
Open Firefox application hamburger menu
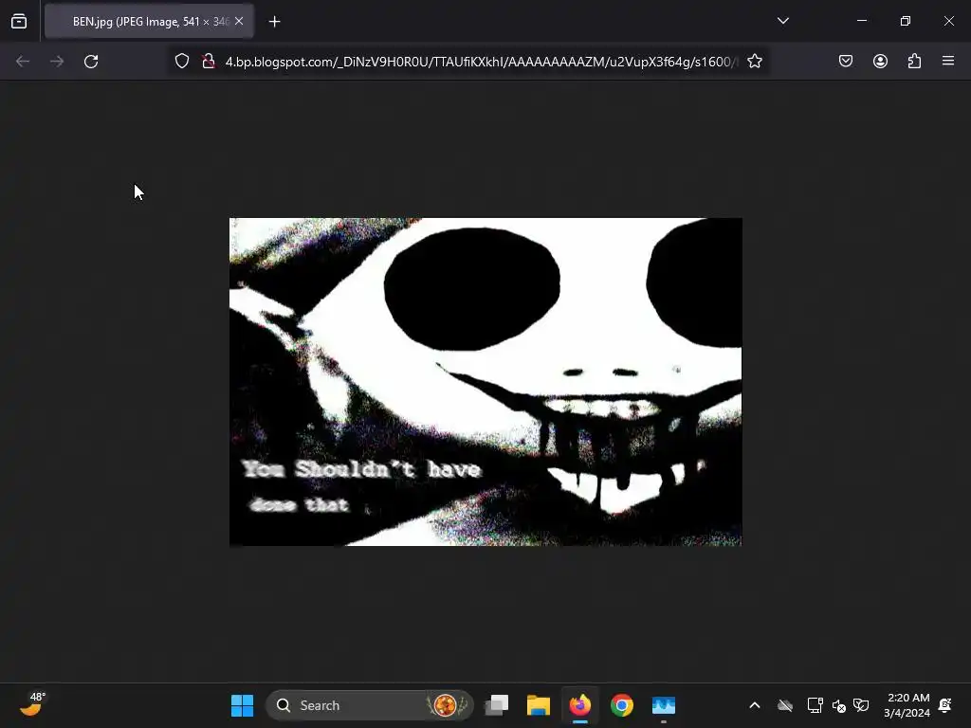pyautogui.click(x=948, y=61)
